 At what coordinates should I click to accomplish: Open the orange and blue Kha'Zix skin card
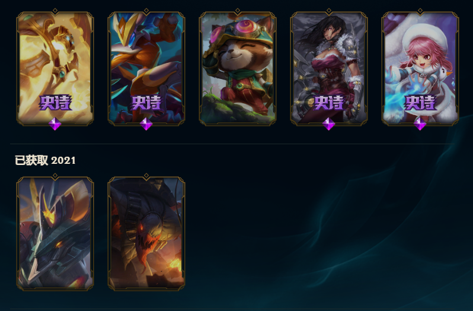coord(146,68)
